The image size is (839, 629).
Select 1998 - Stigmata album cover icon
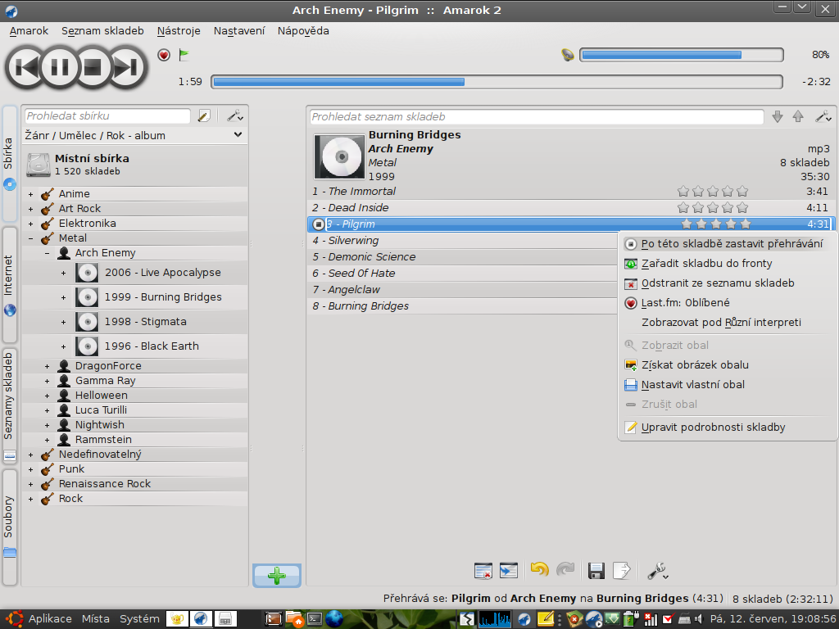point(87,322)
